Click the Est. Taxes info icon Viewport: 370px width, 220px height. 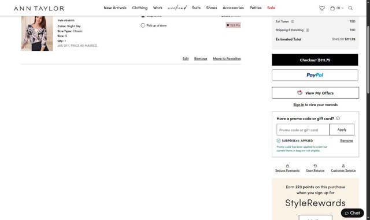293,21
